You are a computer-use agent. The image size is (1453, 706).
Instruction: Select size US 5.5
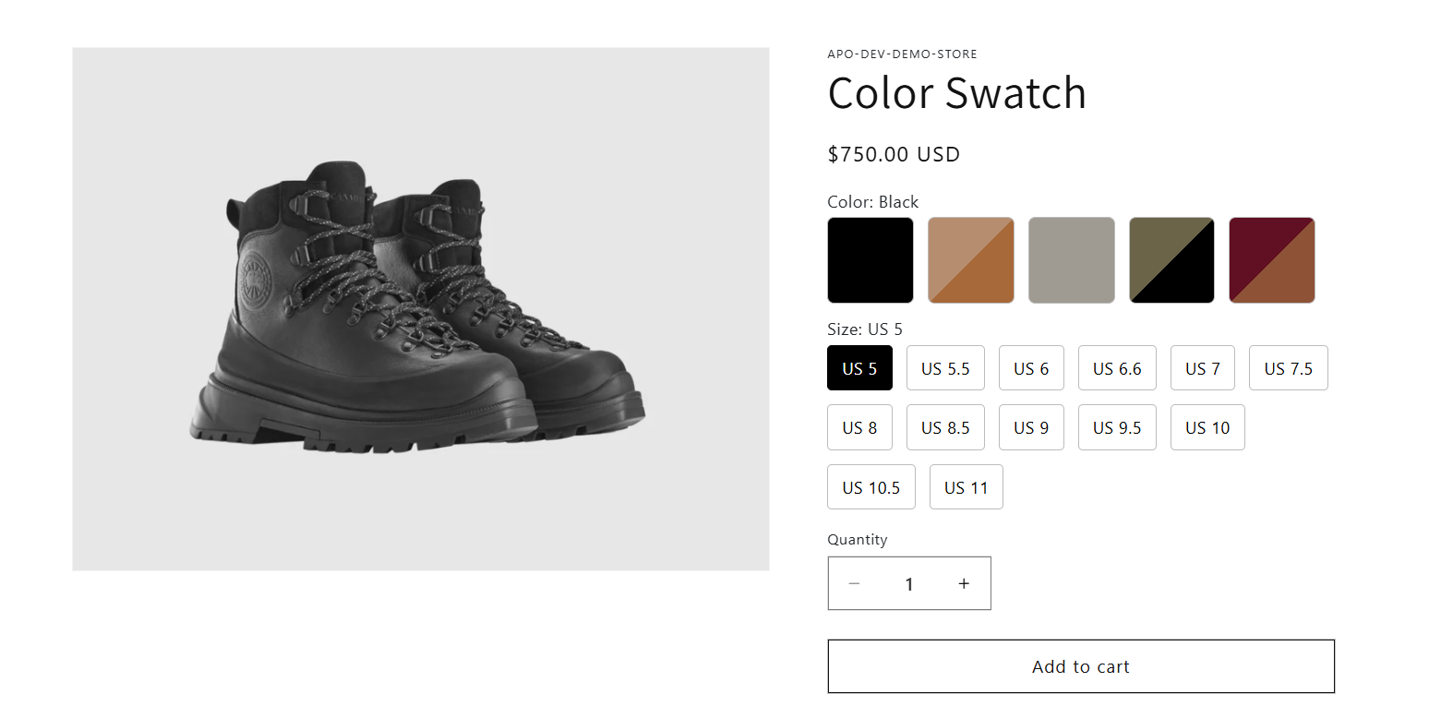coord(945,368)
